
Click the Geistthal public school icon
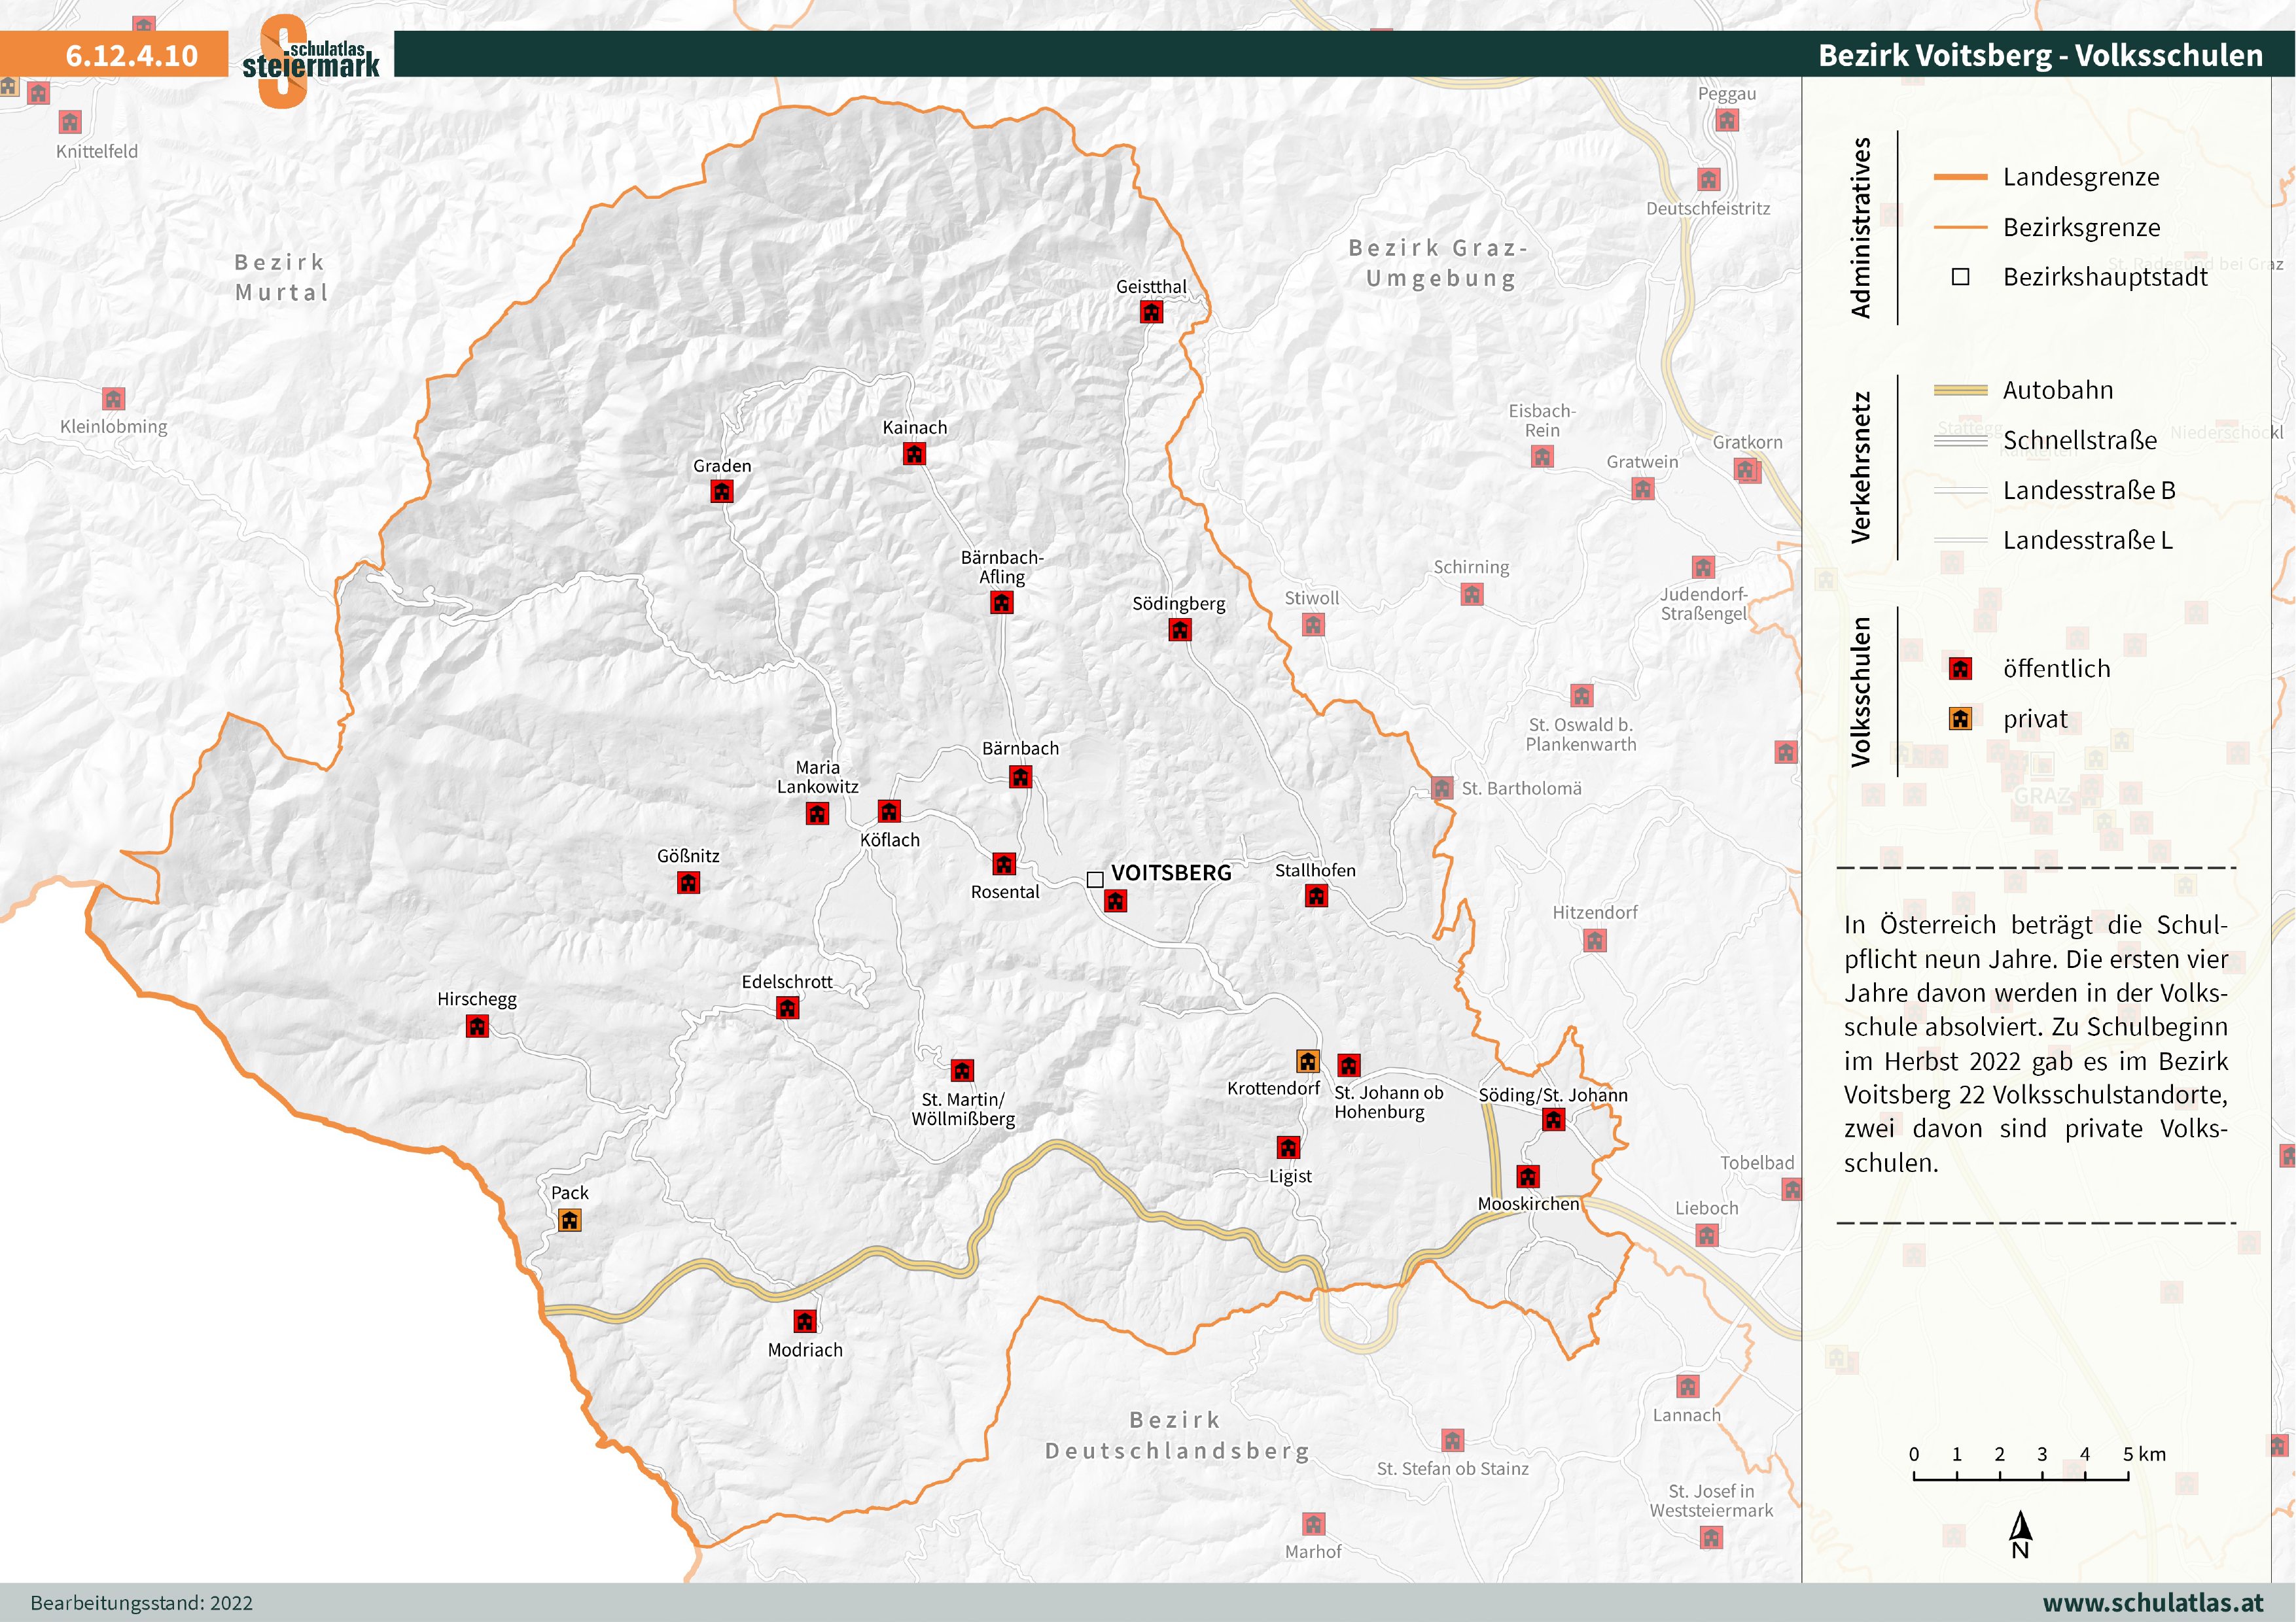pyautogui.click(x=1151, y=312)
